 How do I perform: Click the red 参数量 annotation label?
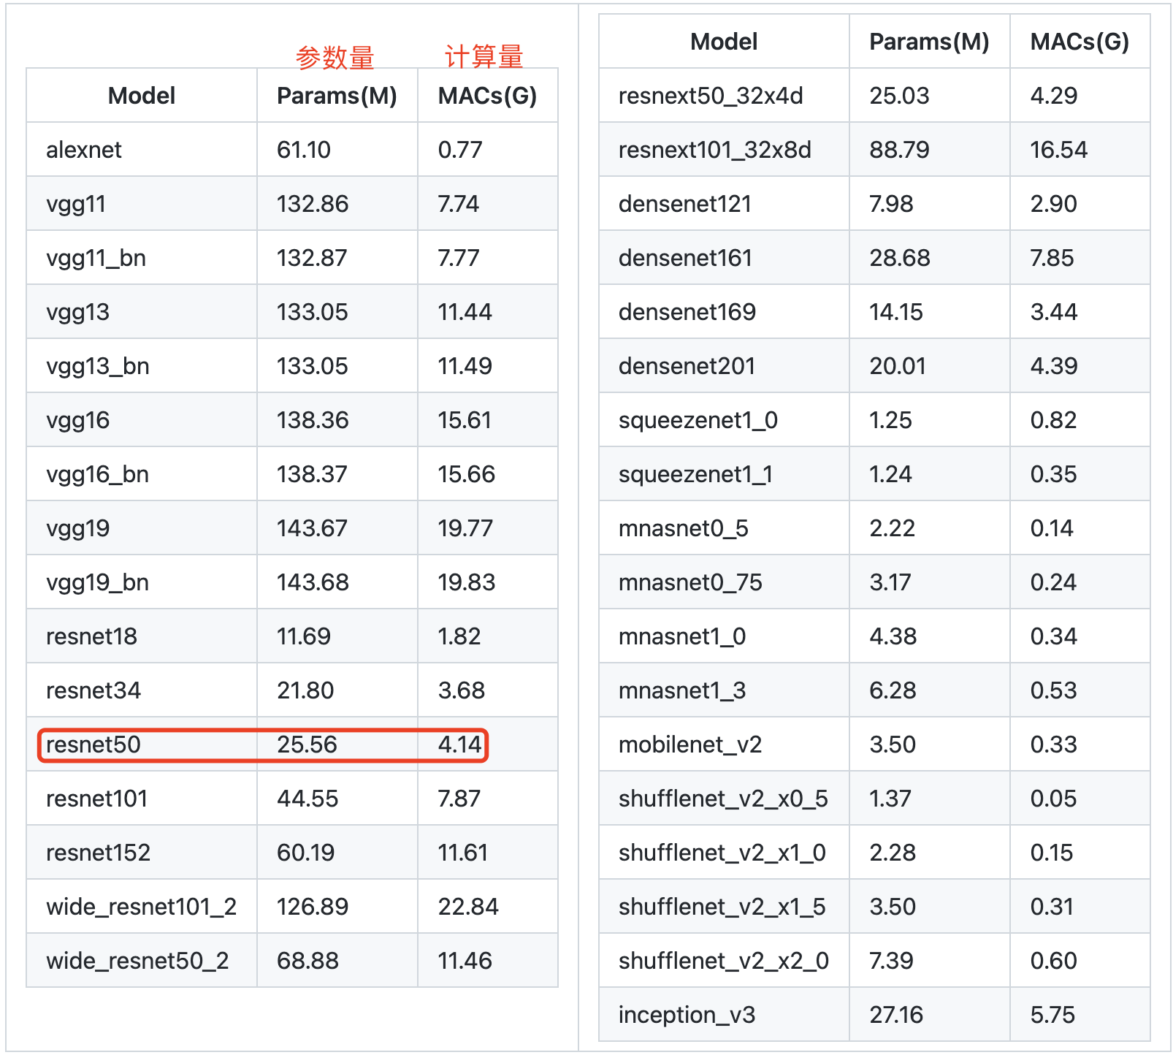(335, 57)
